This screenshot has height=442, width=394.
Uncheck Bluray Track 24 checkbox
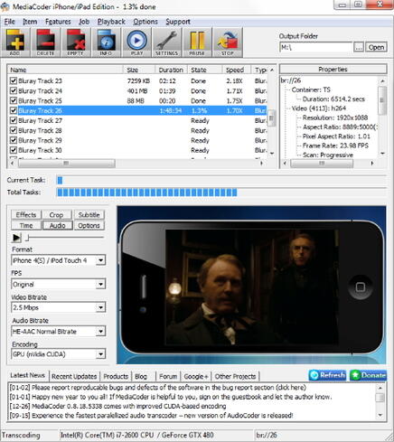click(x=14, y=90)
